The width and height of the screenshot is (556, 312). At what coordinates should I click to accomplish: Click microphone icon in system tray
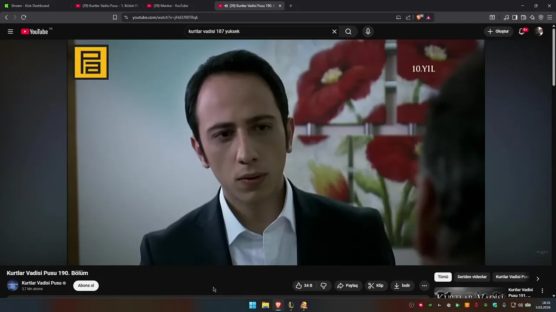pyautogui.click(x=504, y=305)
